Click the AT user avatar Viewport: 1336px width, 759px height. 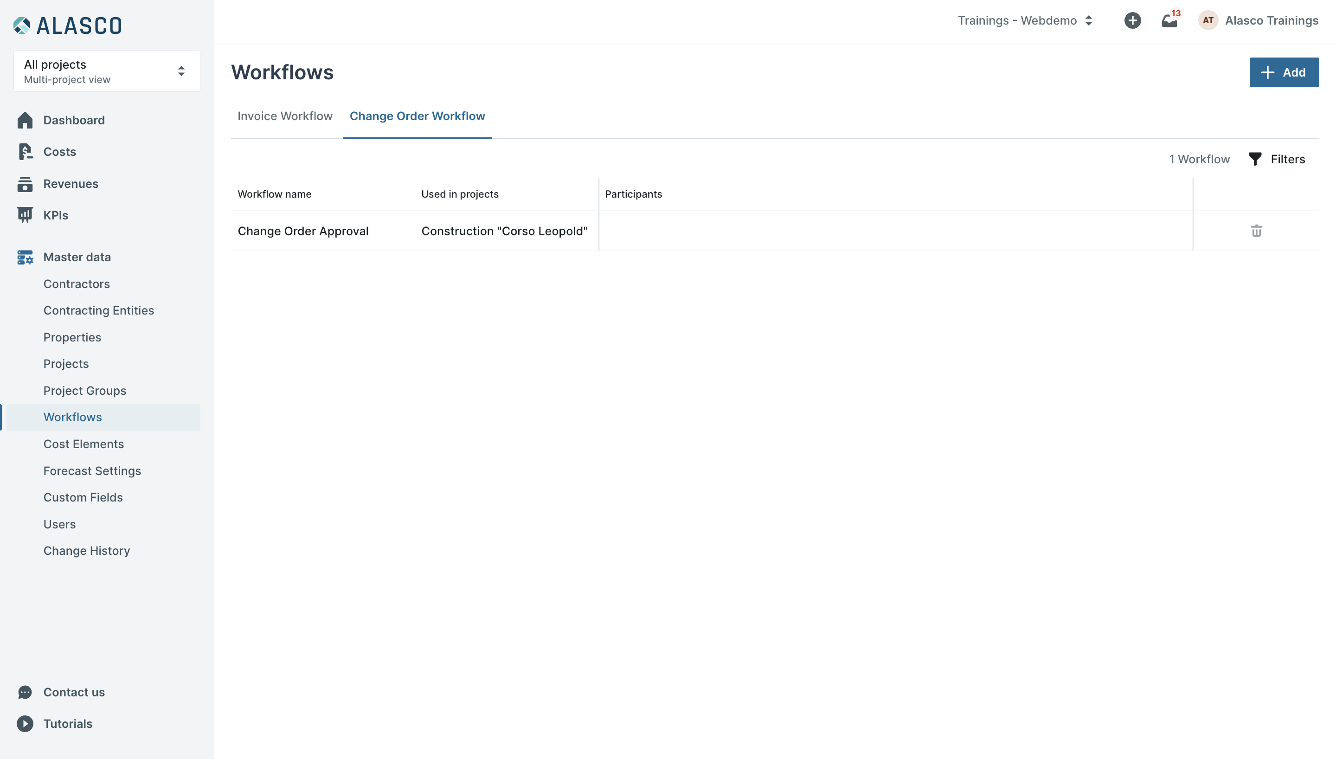click(1208, 20)
